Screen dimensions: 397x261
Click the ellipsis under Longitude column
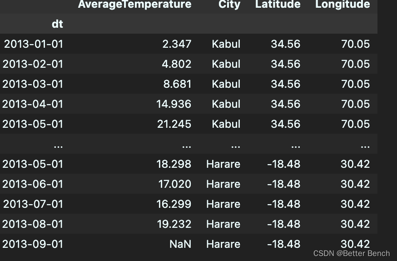(x=365, y=146)
